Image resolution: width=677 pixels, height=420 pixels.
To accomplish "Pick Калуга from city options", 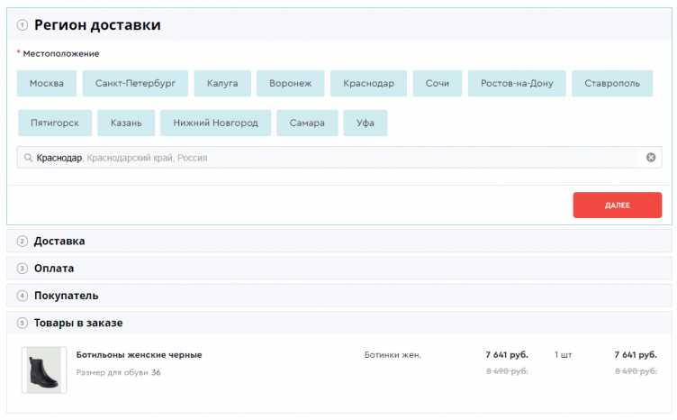I will point(222,84).
